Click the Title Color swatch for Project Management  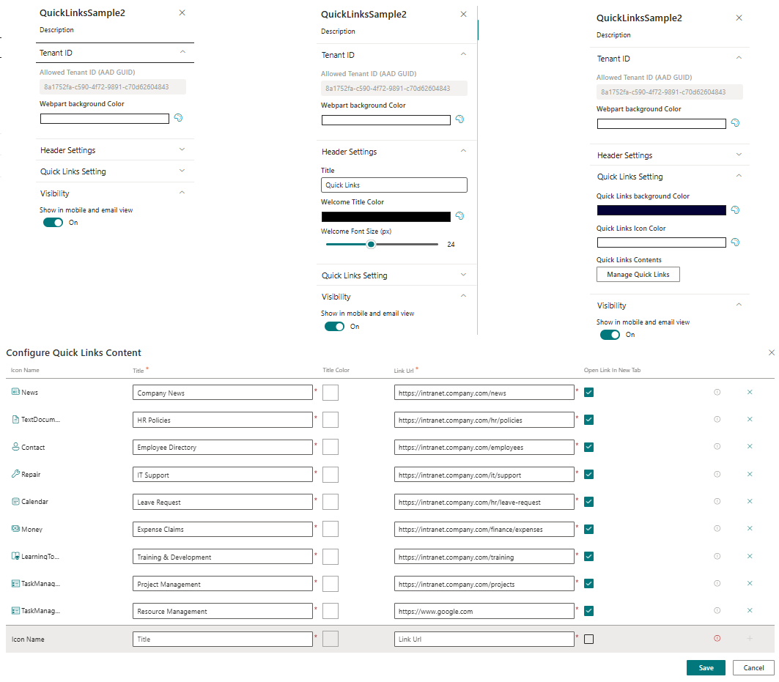click(x=330, y=583)
